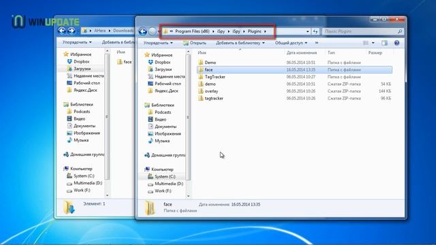Select System (C:) drive in front window
This screenshot has width=436, height=245.
(165, 177)
